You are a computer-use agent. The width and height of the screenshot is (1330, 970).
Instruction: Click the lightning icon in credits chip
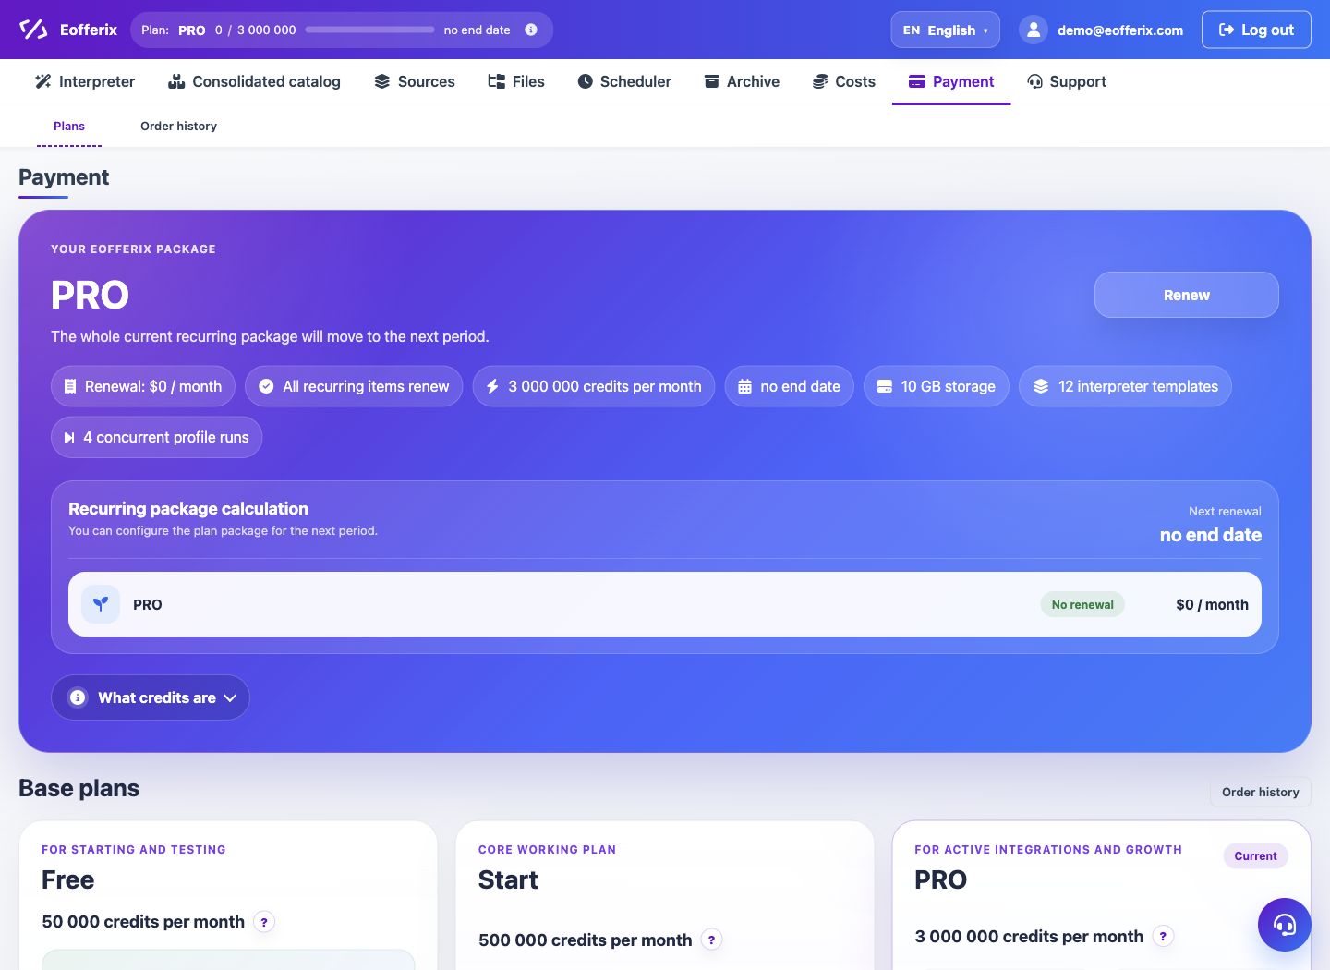click(493, 386)
